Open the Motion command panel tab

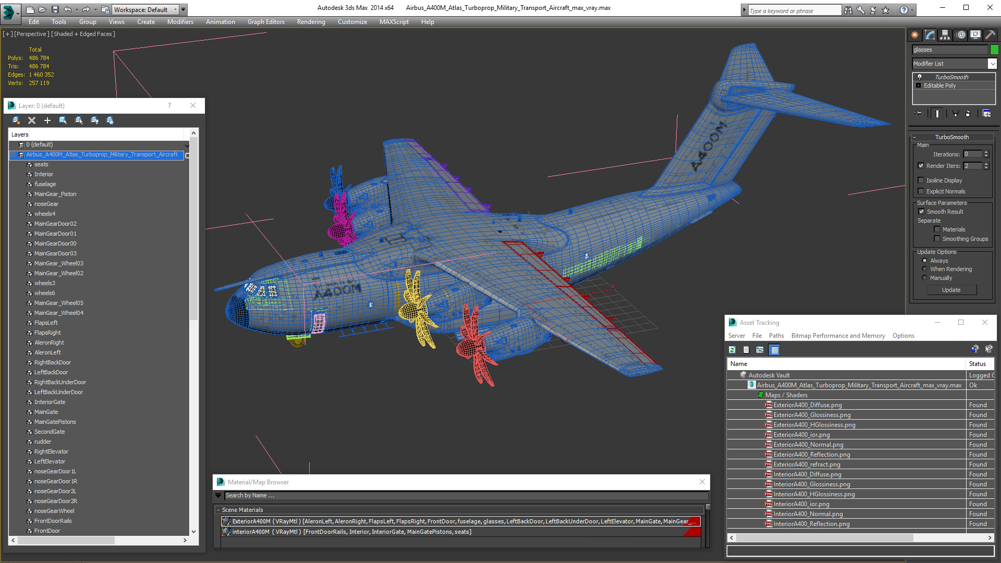click(x=961, y=35)
